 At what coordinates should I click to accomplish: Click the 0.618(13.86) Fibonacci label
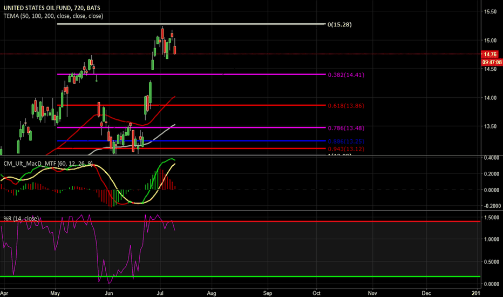(346, 106)
